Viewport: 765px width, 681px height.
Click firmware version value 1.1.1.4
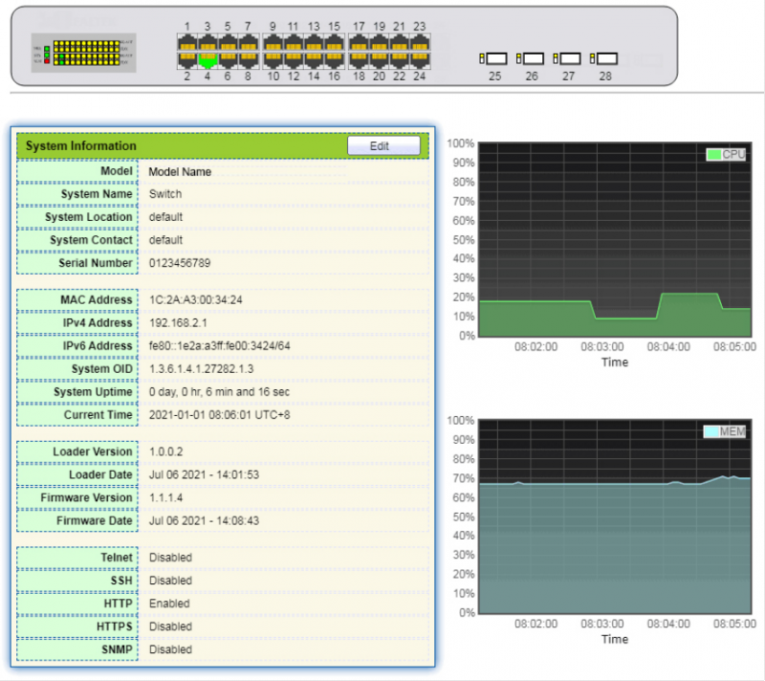point(165,497)
